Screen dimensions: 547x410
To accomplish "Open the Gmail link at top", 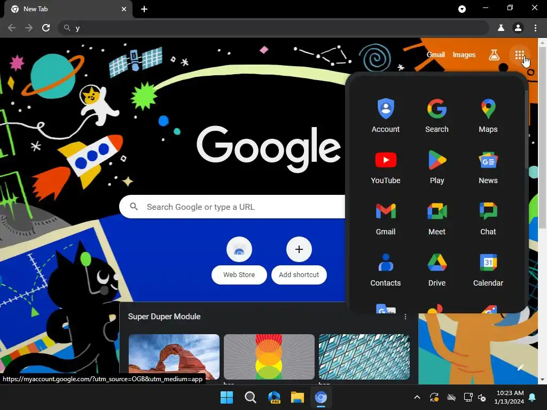I will pyautogui.click(x=436, y=55).
